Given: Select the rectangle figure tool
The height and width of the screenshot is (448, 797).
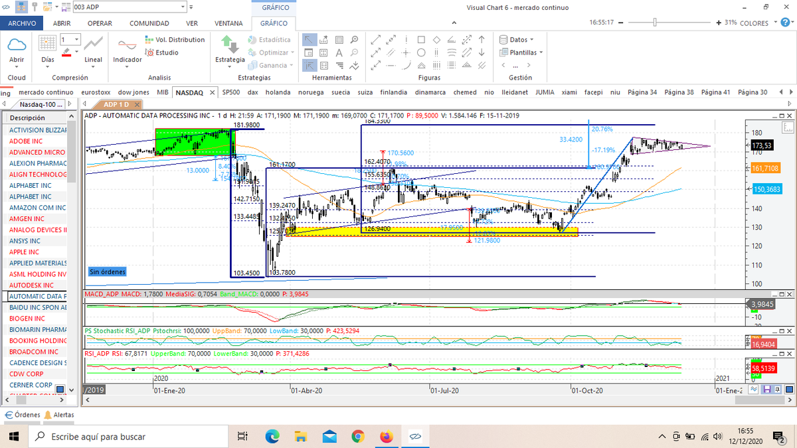Looking at the screenshot, I should click(422, 40).
